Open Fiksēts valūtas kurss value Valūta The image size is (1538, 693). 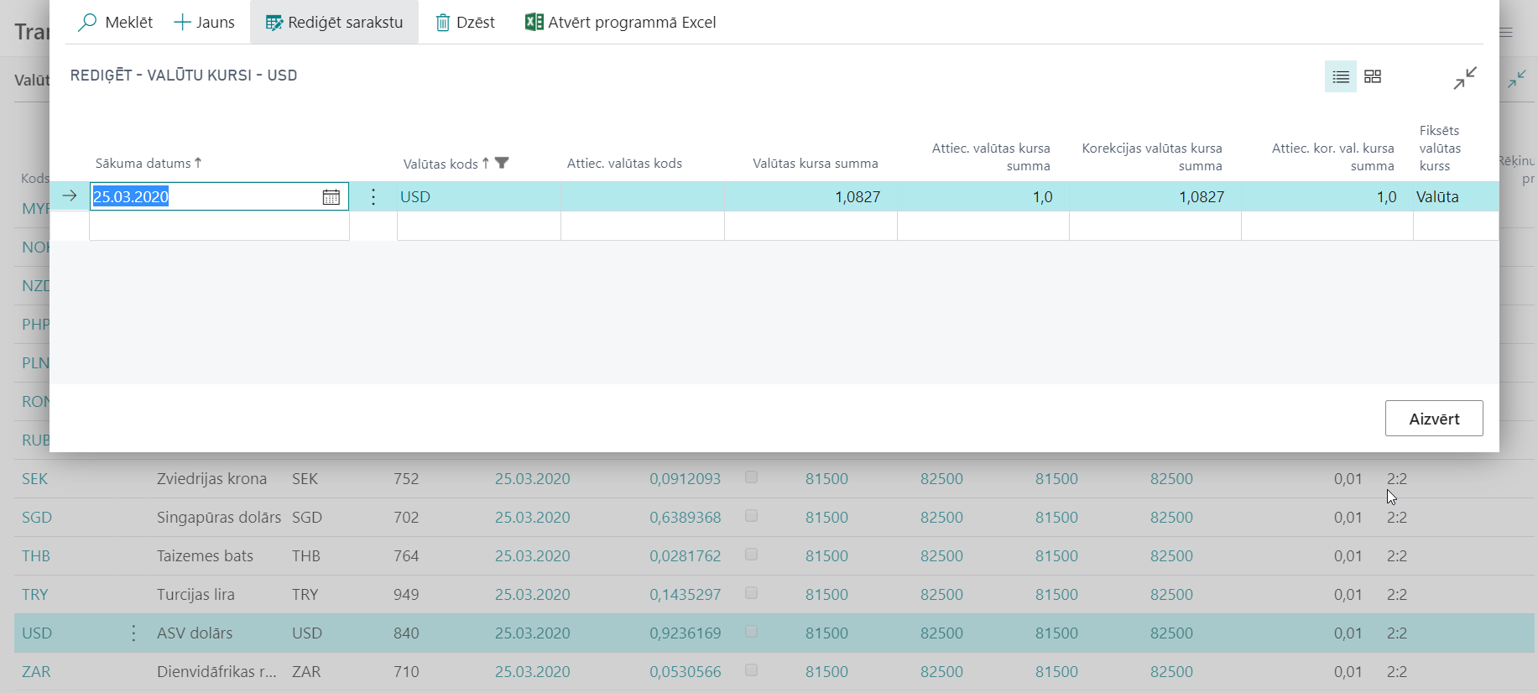[1456, 196]
